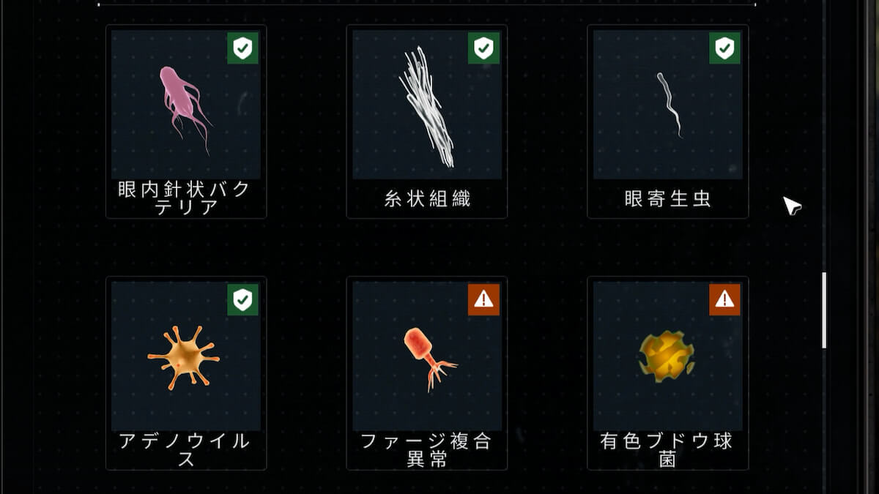The width and height of the screenshot is (879, 494).
Task: Open the ファージ複合異常 label text
Action: pos(427,450)
